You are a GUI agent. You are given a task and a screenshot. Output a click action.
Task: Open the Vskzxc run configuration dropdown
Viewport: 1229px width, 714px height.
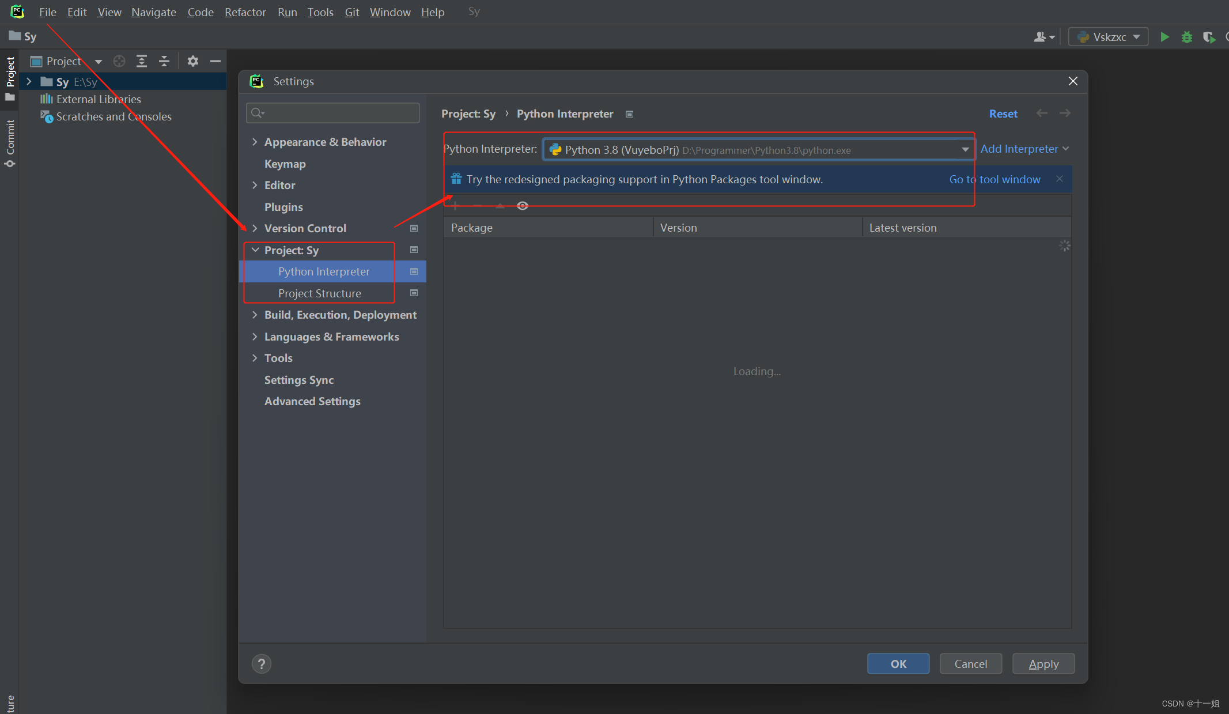(1109, 37)
